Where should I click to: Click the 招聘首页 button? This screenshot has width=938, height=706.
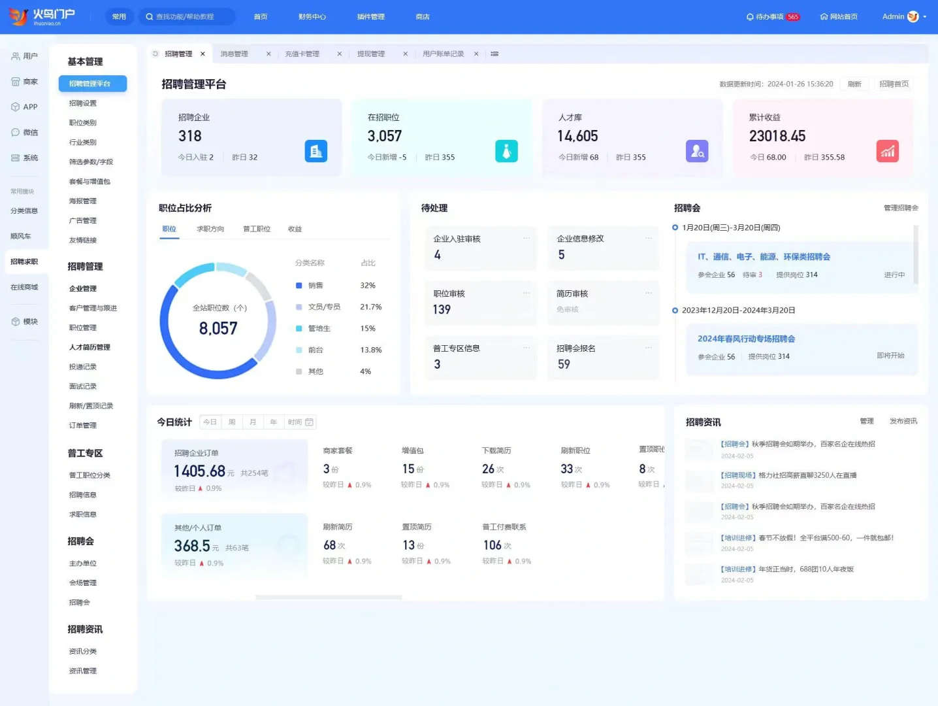894,84
